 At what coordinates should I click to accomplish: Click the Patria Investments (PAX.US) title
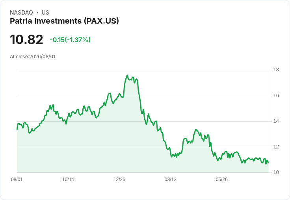pyautogui.click(x=64, y=21)
